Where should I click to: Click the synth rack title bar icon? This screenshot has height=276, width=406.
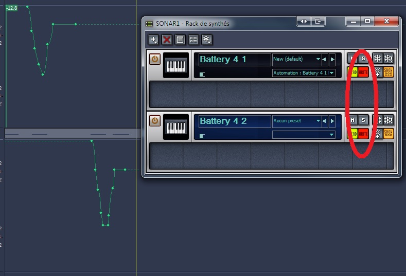pos(149,24)
